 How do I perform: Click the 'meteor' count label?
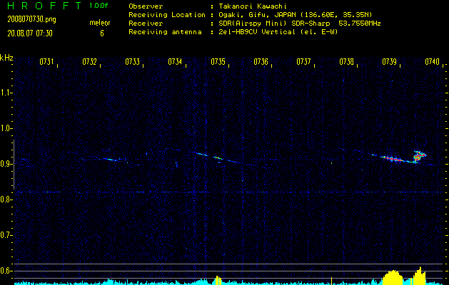tap(100, 23)
